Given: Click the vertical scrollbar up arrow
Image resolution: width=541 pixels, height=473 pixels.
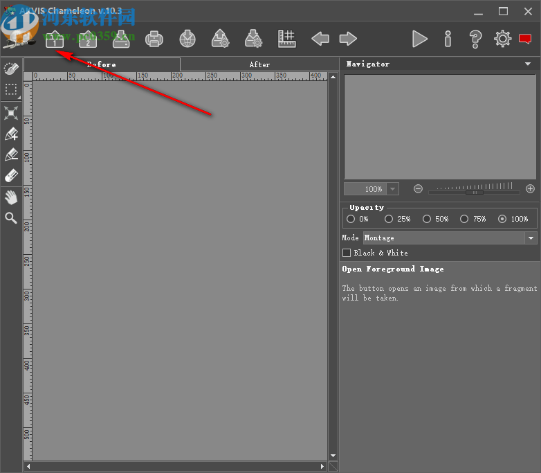Looking at the screenshot, I should [333, 77].
